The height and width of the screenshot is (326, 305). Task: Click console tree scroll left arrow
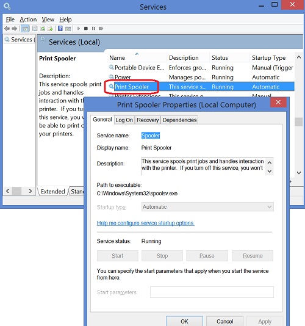(7, 191)
